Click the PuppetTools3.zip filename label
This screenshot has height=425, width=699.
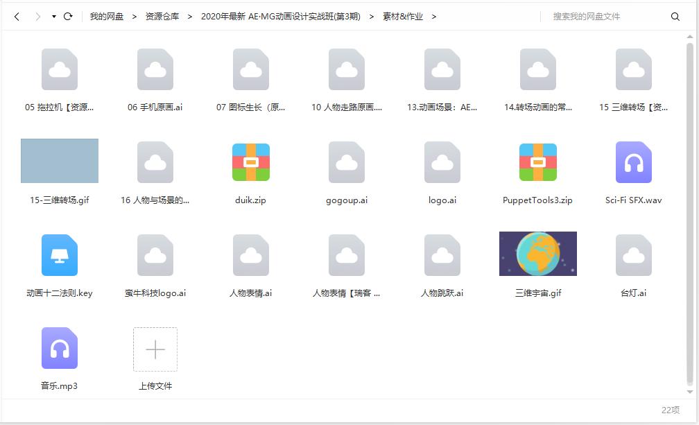click(x=537, y=200)
